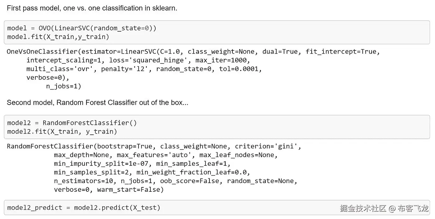This screenshot has width=435, height=219.
Task: Click the "n_jobs=1)" closing output line
Action: (x=64, y=86)
